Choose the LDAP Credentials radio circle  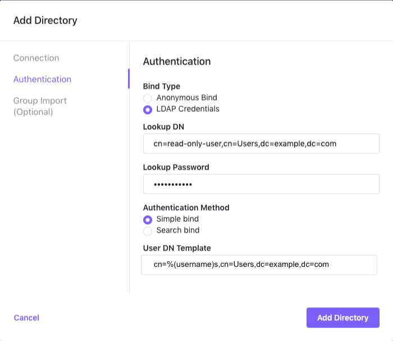[x=148, y=110]
